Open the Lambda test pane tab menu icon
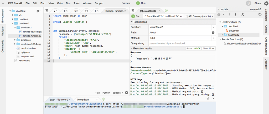The width and height of the screenshot is (269, 114). 133,11
